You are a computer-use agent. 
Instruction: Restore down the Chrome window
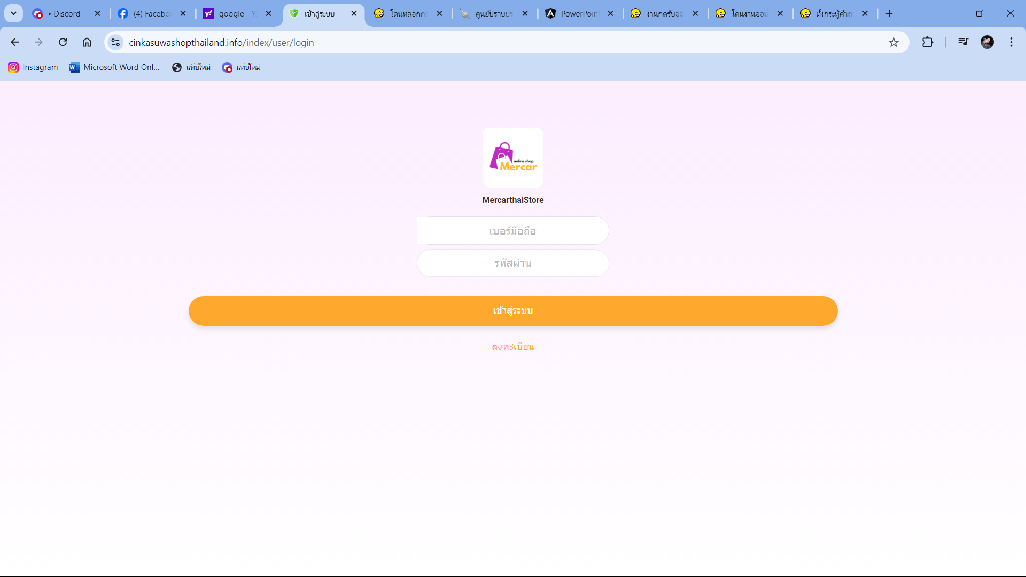[980, 13]
